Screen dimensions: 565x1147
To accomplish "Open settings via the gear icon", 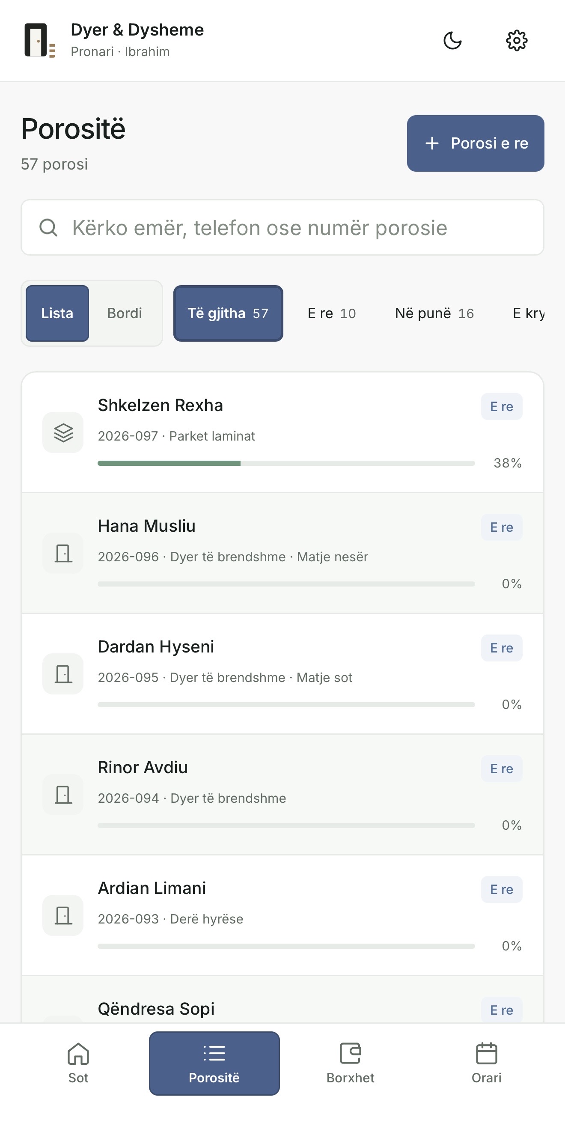I will pos(517,41).
